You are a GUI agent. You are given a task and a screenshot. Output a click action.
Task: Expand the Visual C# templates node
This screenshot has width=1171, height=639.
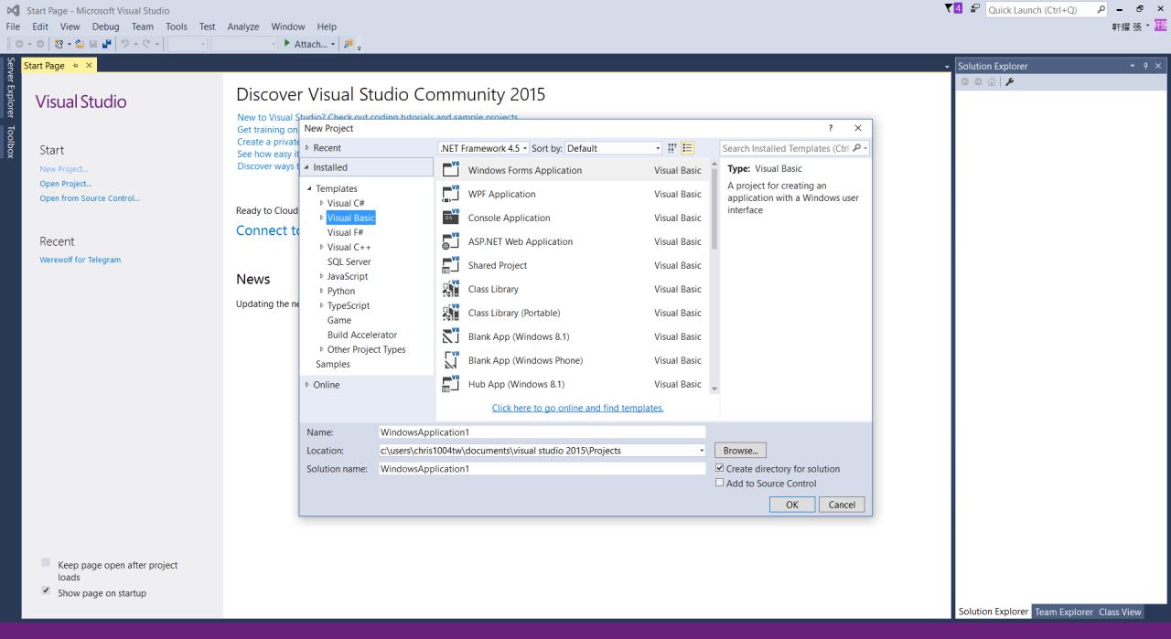[322, 203]
